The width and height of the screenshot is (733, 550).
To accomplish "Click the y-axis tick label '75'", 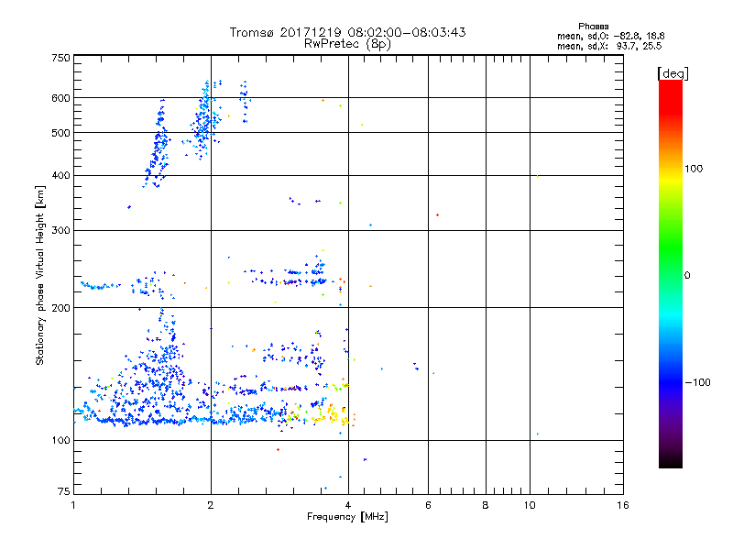I will click(x=64, y=491).
